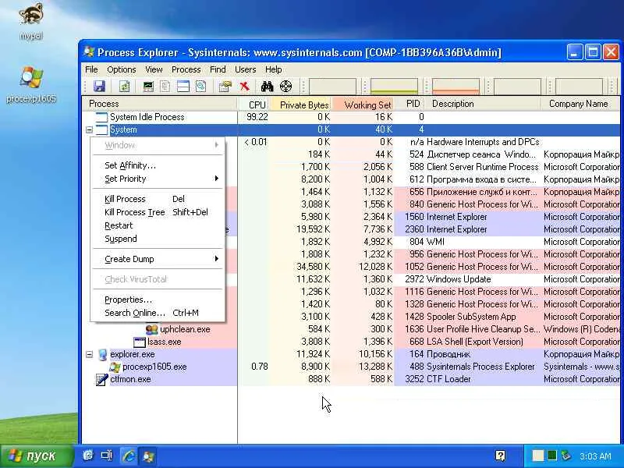Sort by the PID column header
The image size is (624, 468).
pyautogui.click(x=409, y=104)
